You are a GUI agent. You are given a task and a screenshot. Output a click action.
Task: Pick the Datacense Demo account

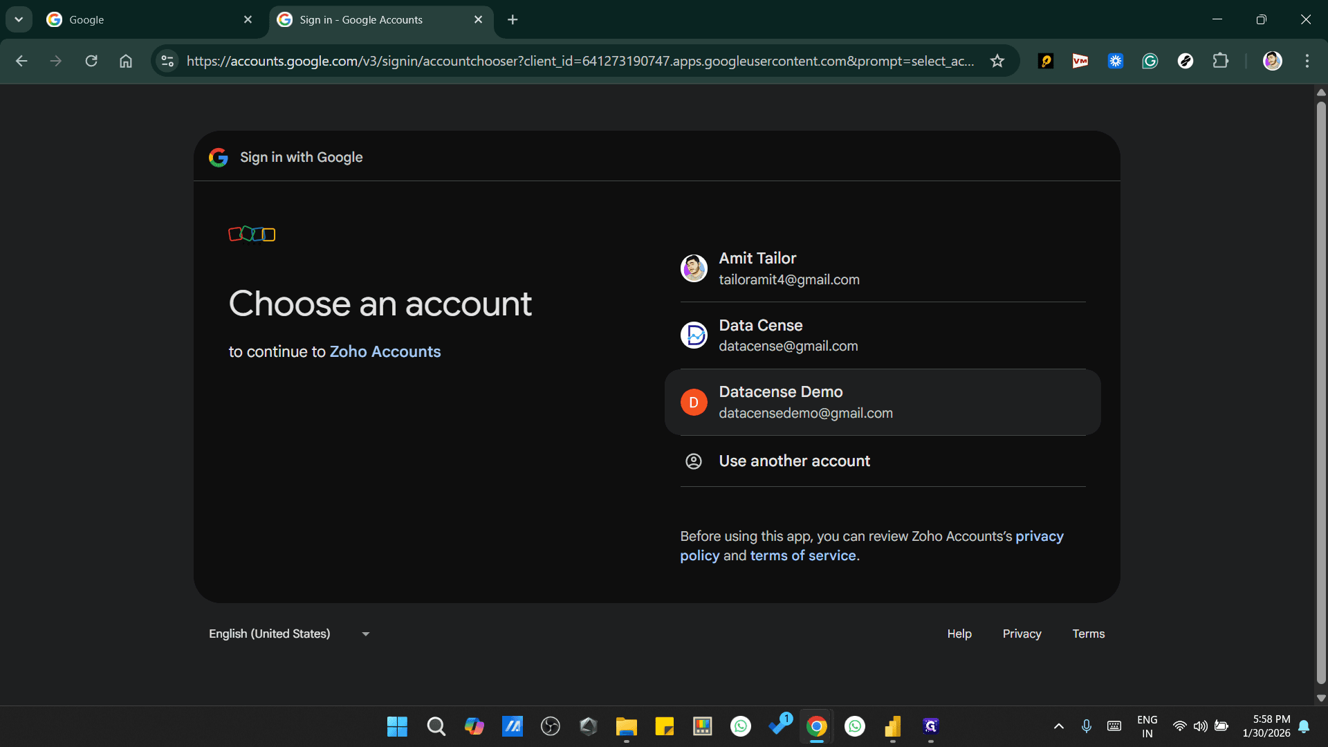pyautogui.click(x=883, y=402)
